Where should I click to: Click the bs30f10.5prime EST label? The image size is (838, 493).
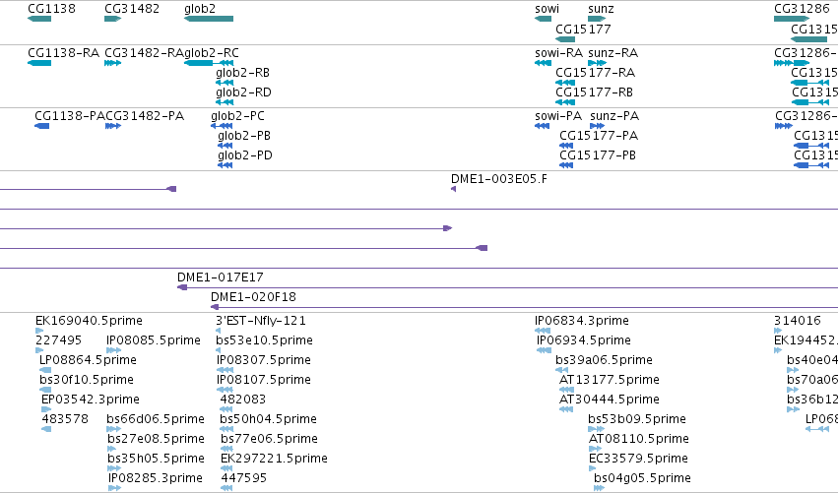tap(87, 380)
